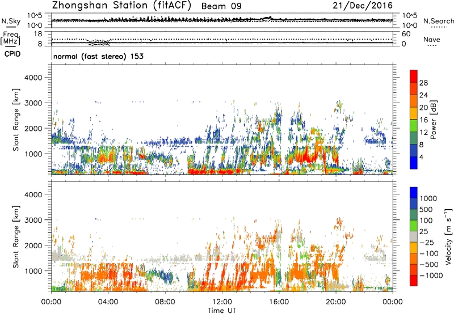
Task: Click the 'Velocity [m s⁻¹]' colorbar label
Action: [x=448, y=236]
